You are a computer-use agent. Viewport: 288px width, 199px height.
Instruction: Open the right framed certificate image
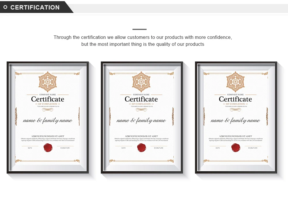pos(236,117)
